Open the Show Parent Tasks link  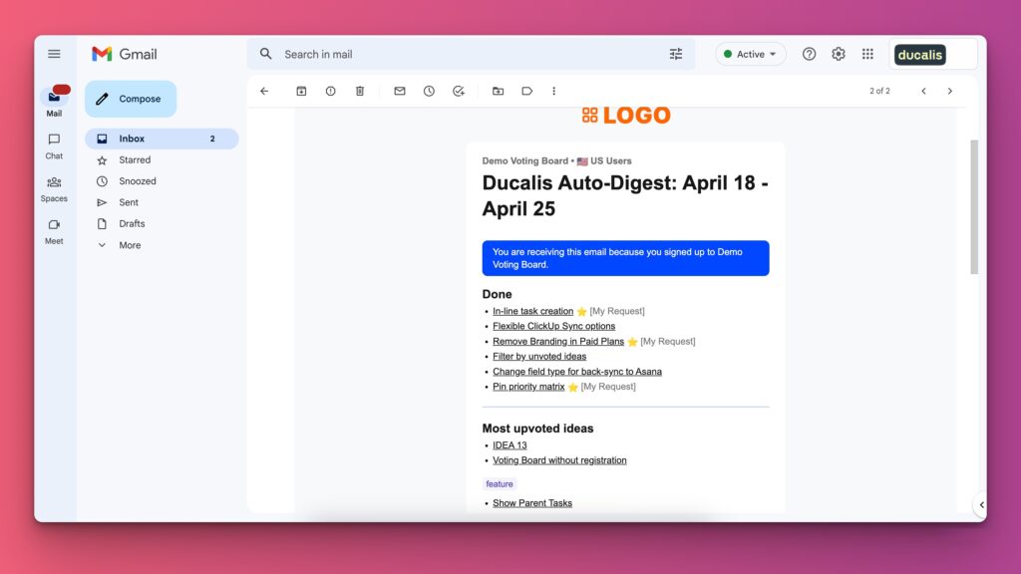point(532,503)
